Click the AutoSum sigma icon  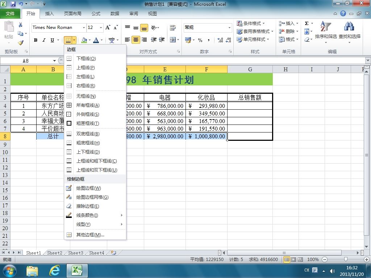point(307,23)
